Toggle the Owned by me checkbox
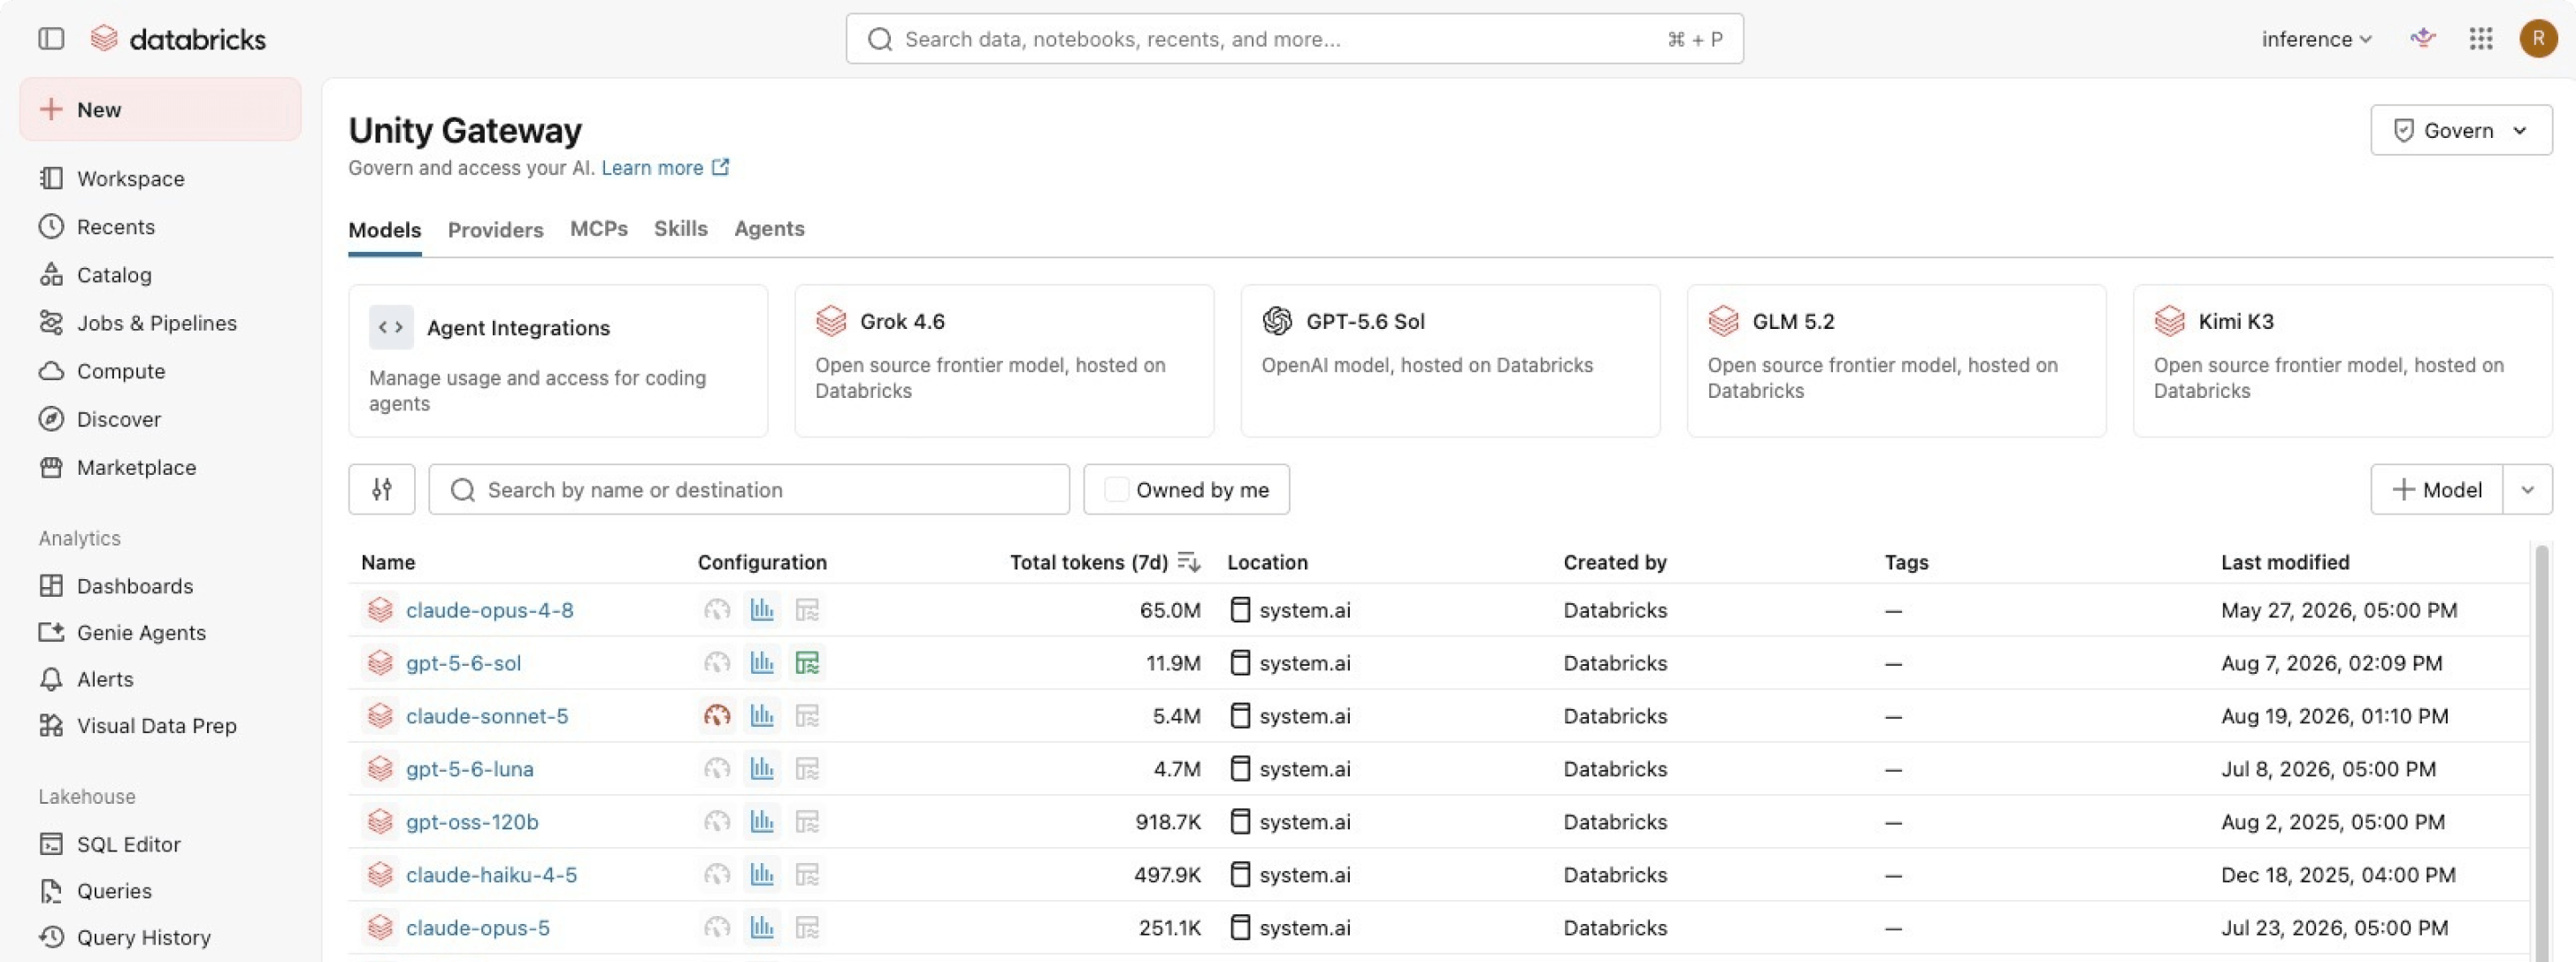The image size is (2576, 962). (x=1116, y=489)
